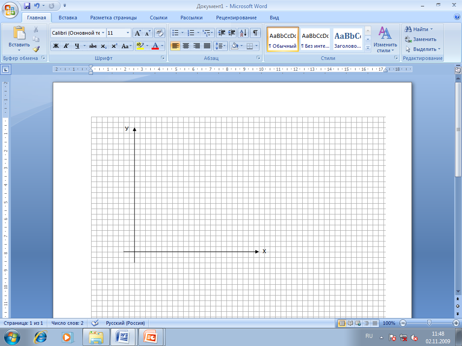The image size is (462, 346).
Task: Apply yellow text highlight color
Action: [140, 46]
